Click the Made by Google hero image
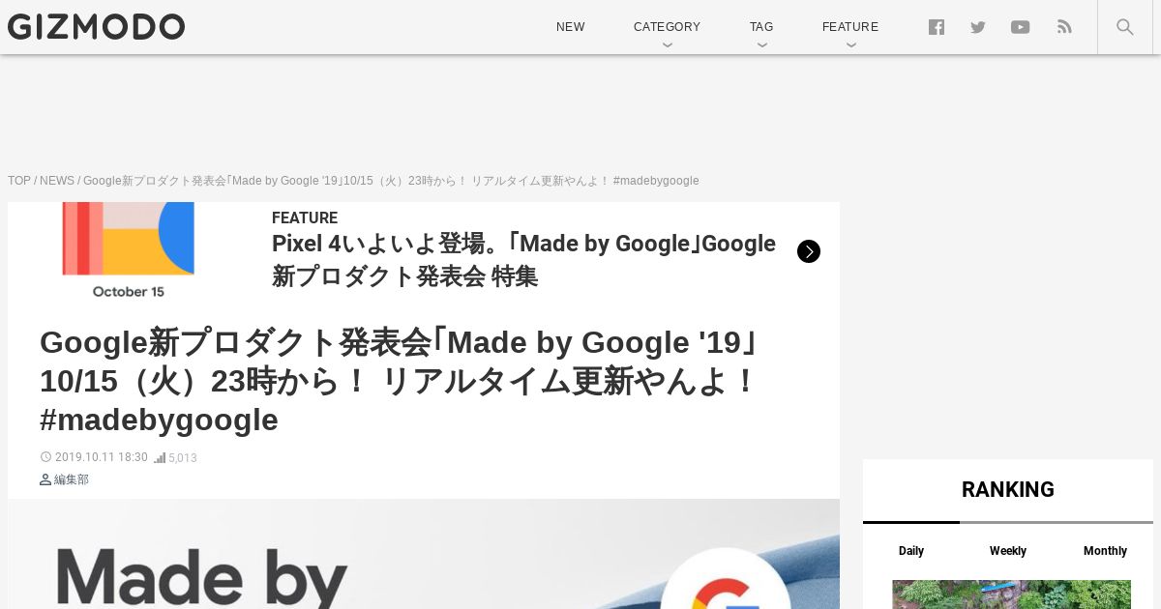The height and width of the screenshot is (609, 1161). (x=424, y=554)
